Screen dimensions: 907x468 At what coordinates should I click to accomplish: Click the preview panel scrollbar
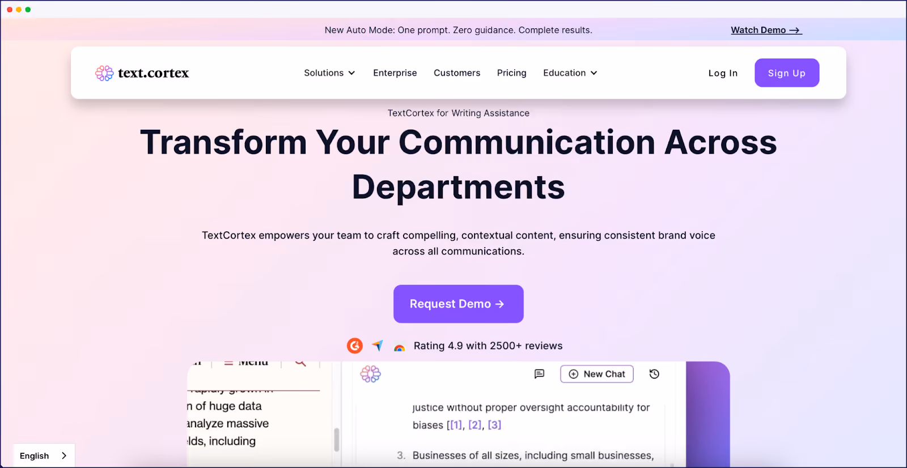coord(337,439)
